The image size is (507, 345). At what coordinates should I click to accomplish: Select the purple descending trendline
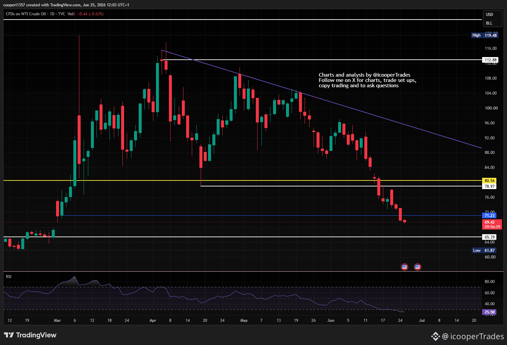pos(321,99)
